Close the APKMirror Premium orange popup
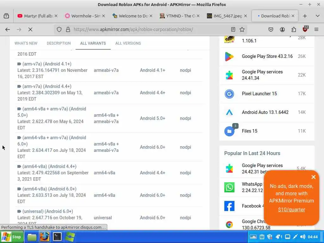The height and width of the screenshot is (243, 324). pos(314,177)
